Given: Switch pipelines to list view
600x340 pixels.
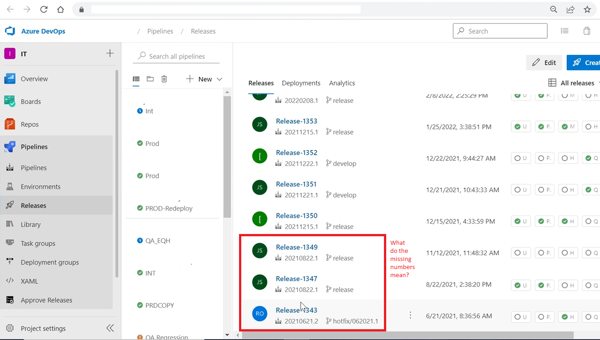Looking at the screenshot, I should [x=136, y=79].
